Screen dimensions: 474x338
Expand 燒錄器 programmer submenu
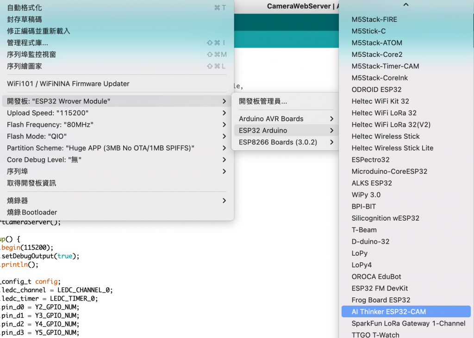click(117, 201)
